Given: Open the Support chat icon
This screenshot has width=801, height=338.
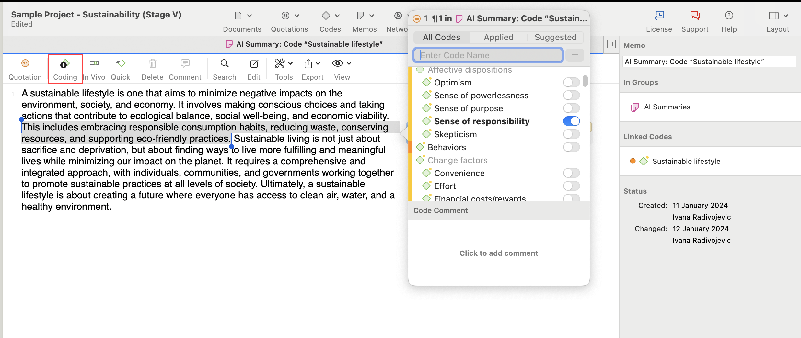Looking at the screenshot, I should [x=695, y=16].
